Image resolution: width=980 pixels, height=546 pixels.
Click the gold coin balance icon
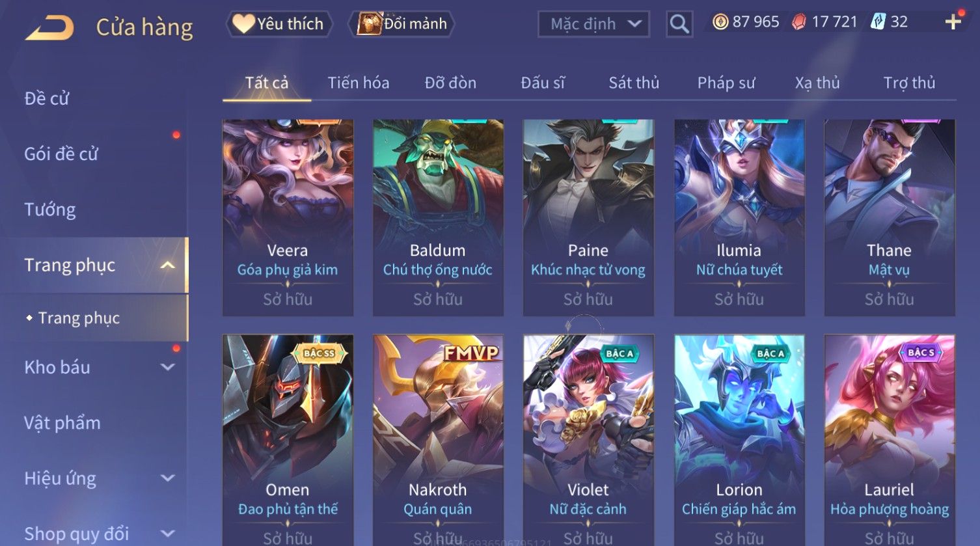tap(720, 22)
